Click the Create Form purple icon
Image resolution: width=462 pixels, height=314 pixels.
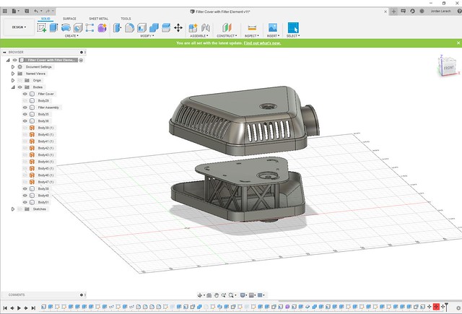[102, 27]
